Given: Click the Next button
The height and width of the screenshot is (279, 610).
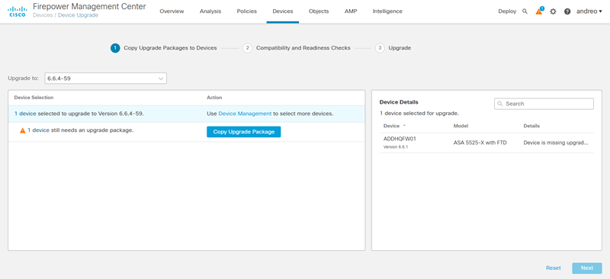Looking at the screenshot, I should pyautogui.click(x=587, y=268).
